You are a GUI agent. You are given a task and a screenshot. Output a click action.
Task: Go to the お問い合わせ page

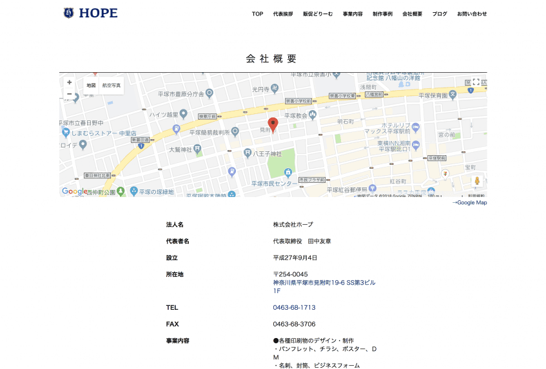[472, 14]
